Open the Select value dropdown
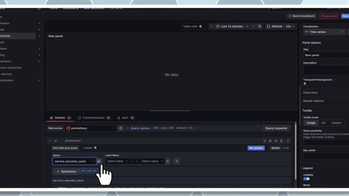 tap(152, 161)
